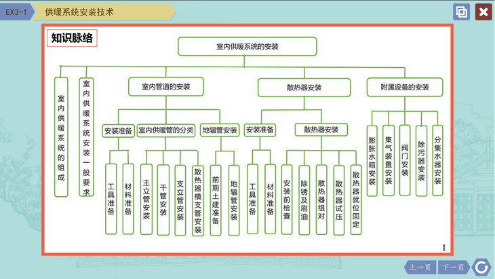Select node 散热器组对

coord(321,200)
